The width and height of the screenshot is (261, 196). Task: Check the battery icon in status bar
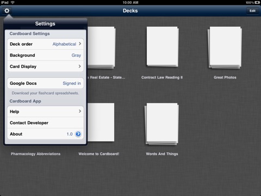point(257,2)
